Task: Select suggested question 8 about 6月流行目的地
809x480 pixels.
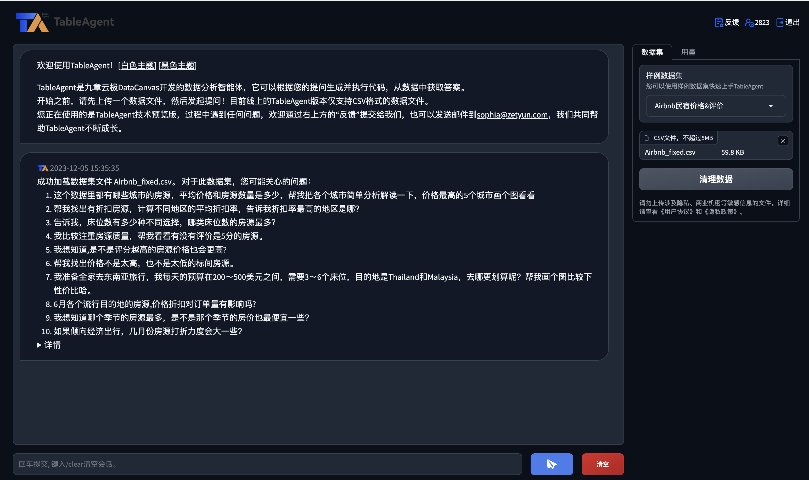Action: (x=155, y=304)
